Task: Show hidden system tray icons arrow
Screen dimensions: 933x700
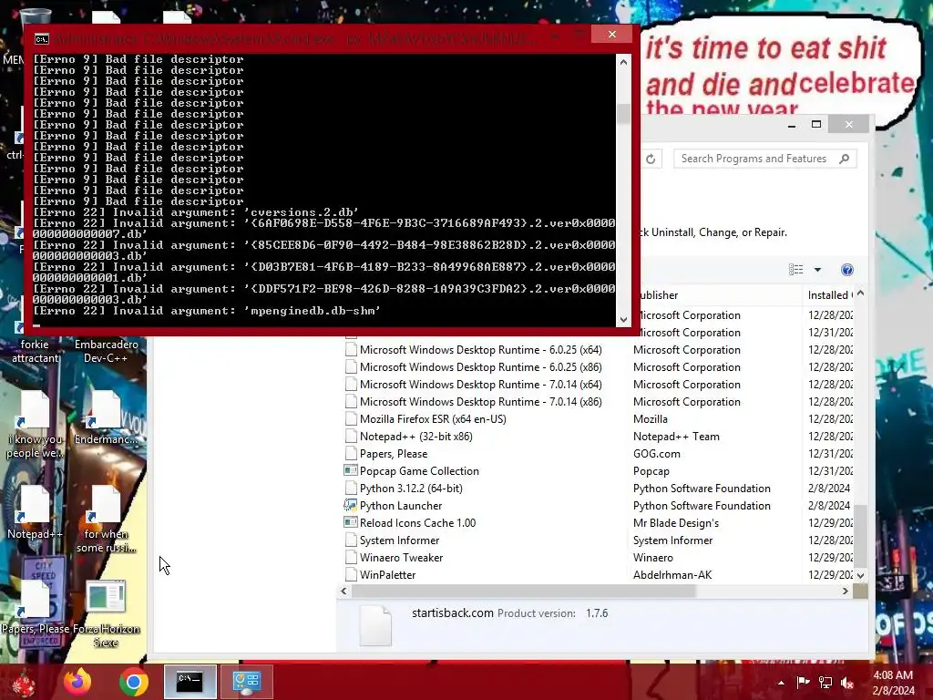Action: 781,683
